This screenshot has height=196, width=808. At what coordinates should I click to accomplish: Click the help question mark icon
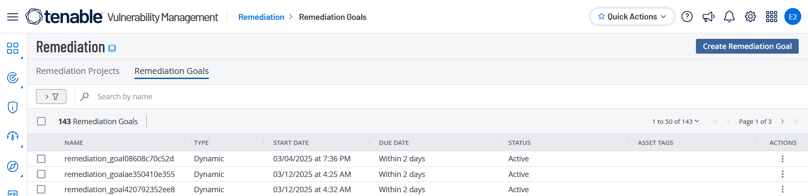click(x=687, y=17)
